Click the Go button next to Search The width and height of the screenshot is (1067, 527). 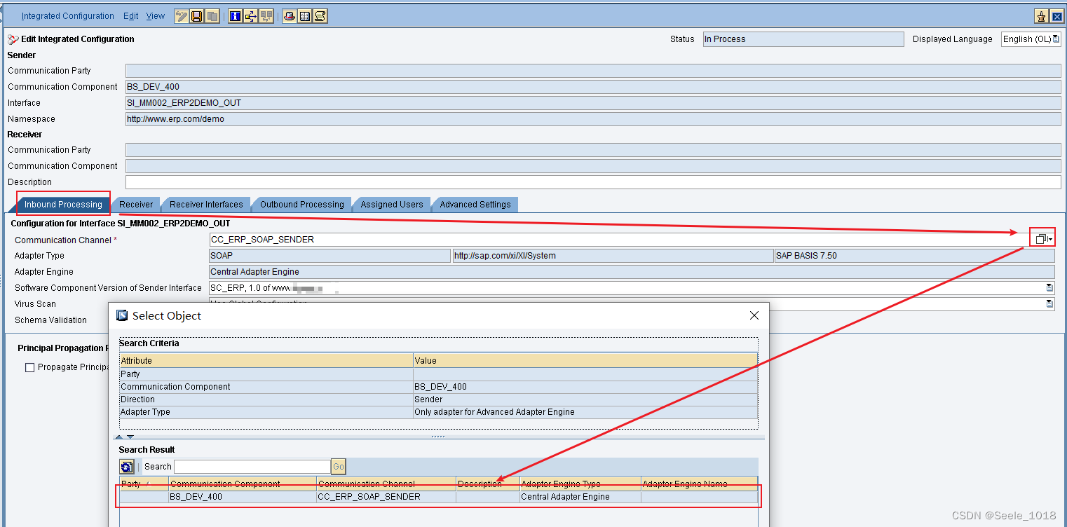[x=339, y=467]
